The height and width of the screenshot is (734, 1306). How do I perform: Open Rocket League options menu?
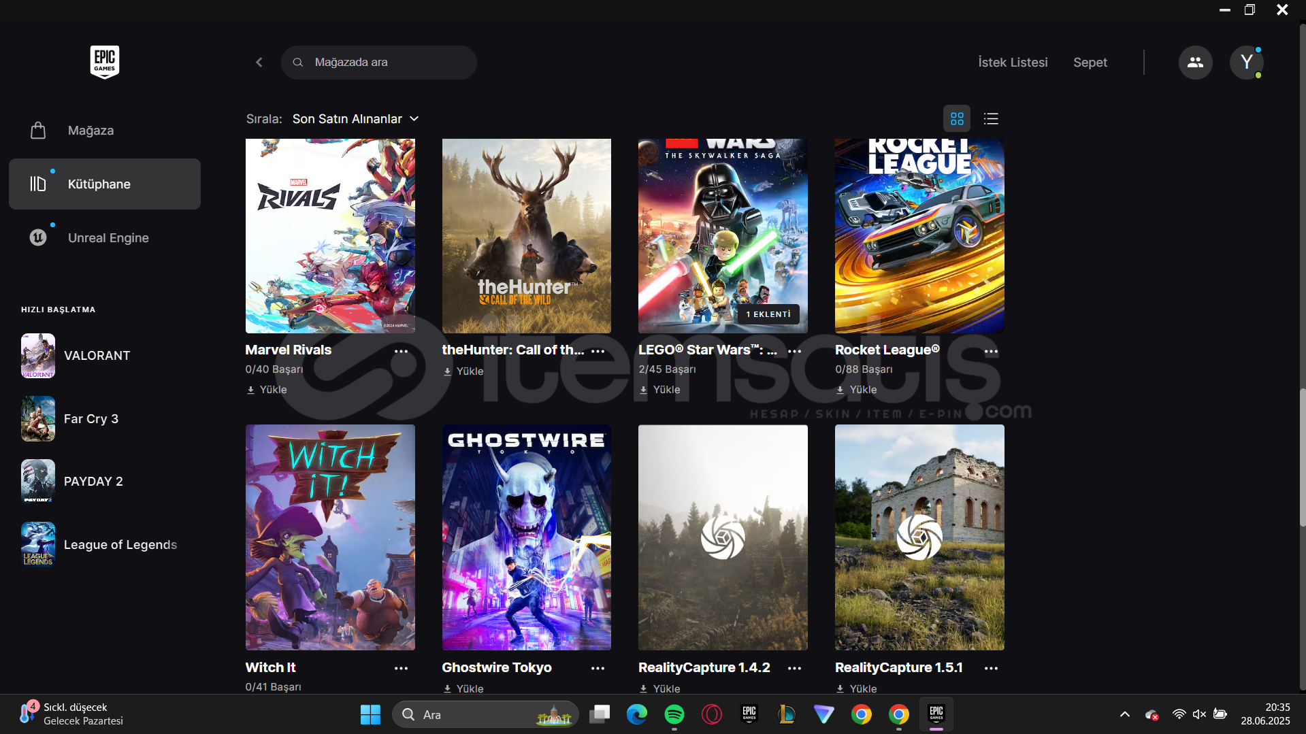(x=991, y=351)
